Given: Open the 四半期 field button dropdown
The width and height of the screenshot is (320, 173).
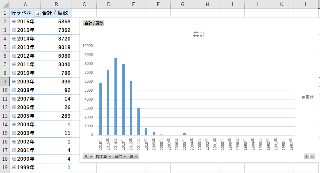Looking at the screenshot, I should [103, 157].
